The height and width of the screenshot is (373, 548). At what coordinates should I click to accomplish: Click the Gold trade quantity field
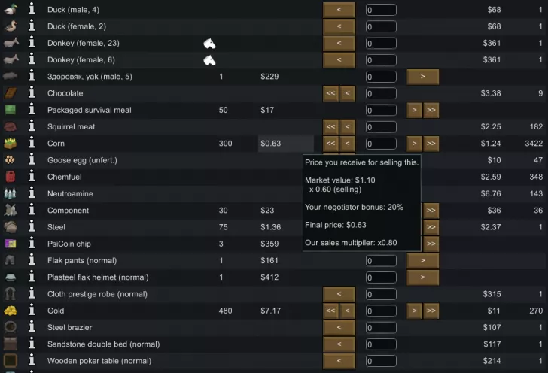point(381,311)
